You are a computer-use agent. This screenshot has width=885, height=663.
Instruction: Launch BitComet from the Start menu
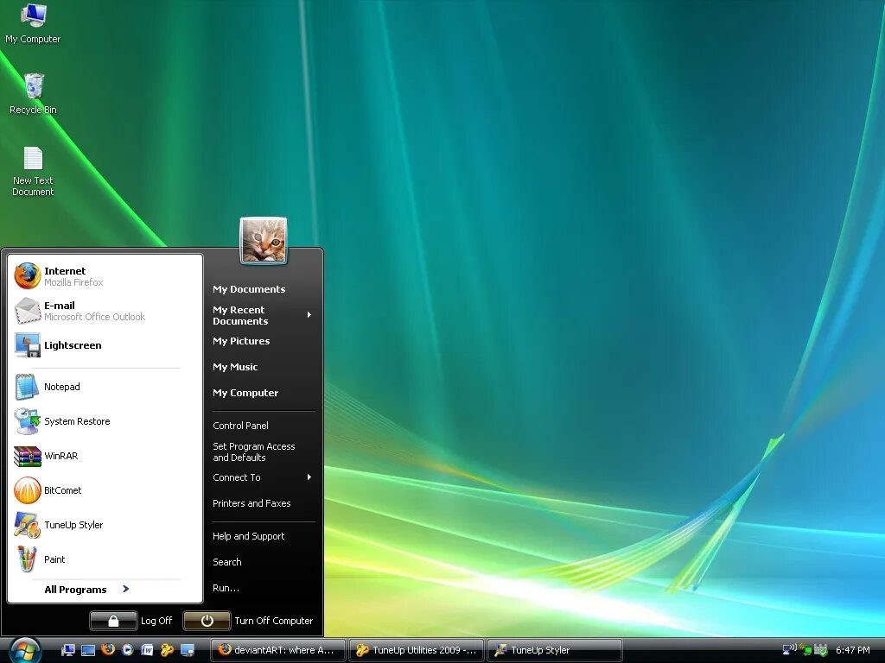click(105, 490)
